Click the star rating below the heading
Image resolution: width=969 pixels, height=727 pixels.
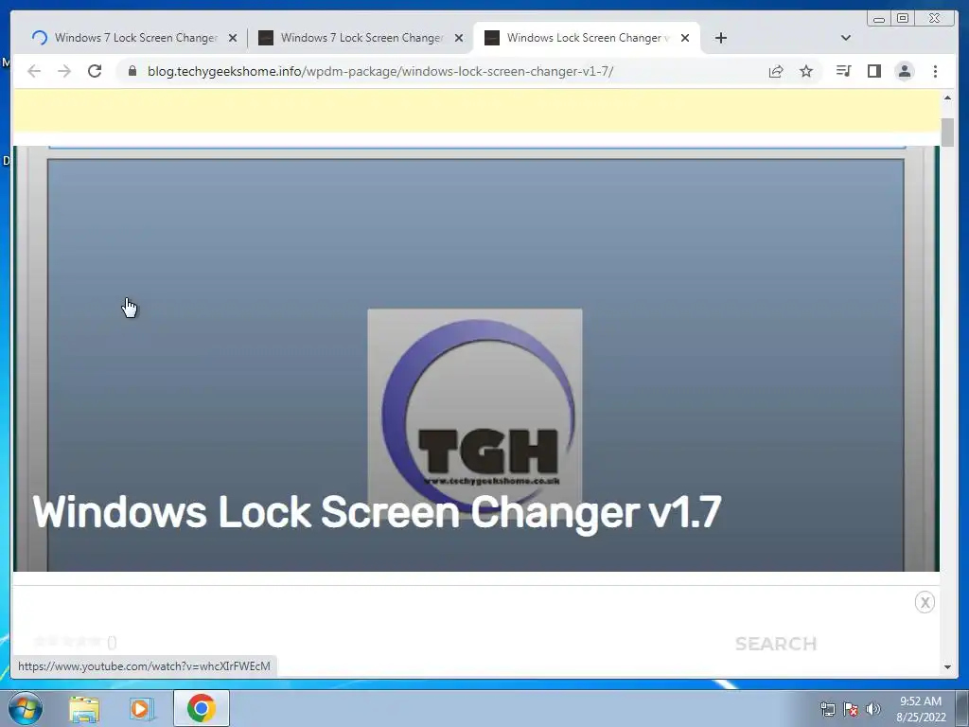68,642
